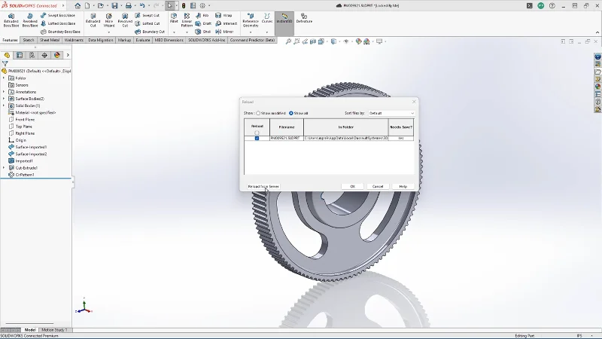The image size is (602, 339).
Task: Click the Reload from Server button
Action: [263, 186]
